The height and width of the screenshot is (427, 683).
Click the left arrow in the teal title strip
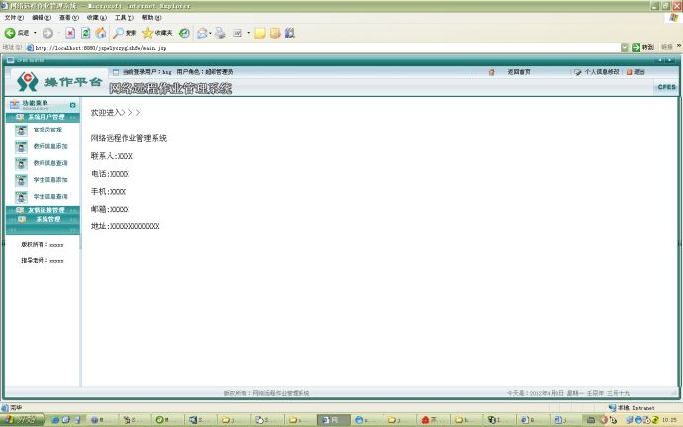coord(660,60)
